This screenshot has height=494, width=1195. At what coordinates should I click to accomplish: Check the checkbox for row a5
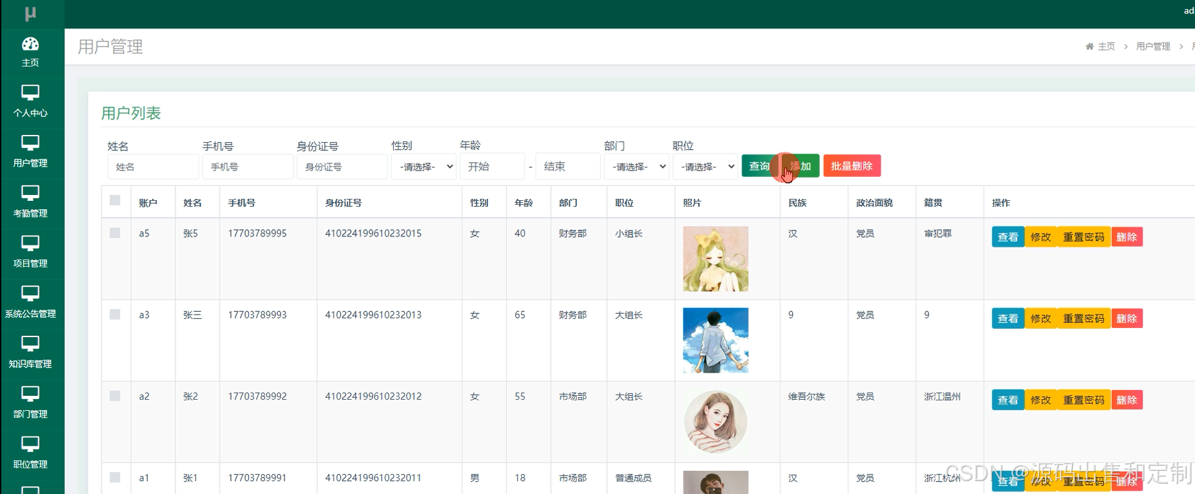pyautogui.click(x=115, y=232)
